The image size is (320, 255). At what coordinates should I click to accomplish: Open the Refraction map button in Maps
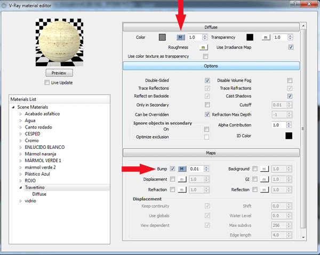182,190
